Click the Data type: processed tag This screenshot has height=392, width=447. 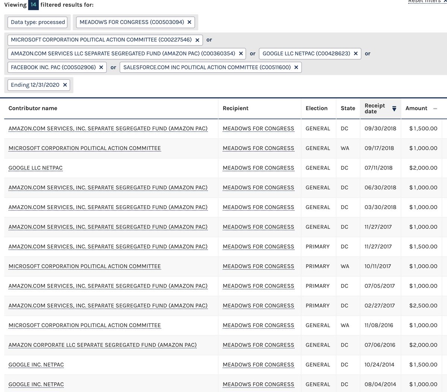tap(38, 22)
